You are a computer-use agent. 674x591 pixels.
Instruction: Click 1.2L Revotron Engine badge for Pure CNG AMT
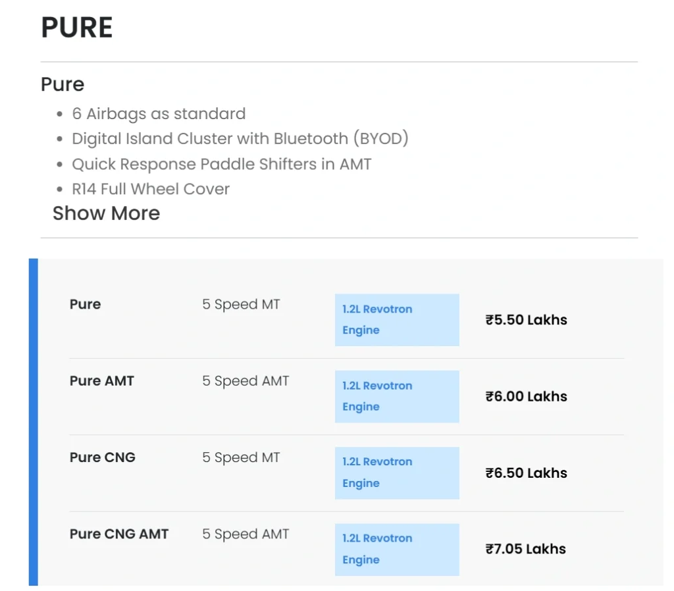397,550
